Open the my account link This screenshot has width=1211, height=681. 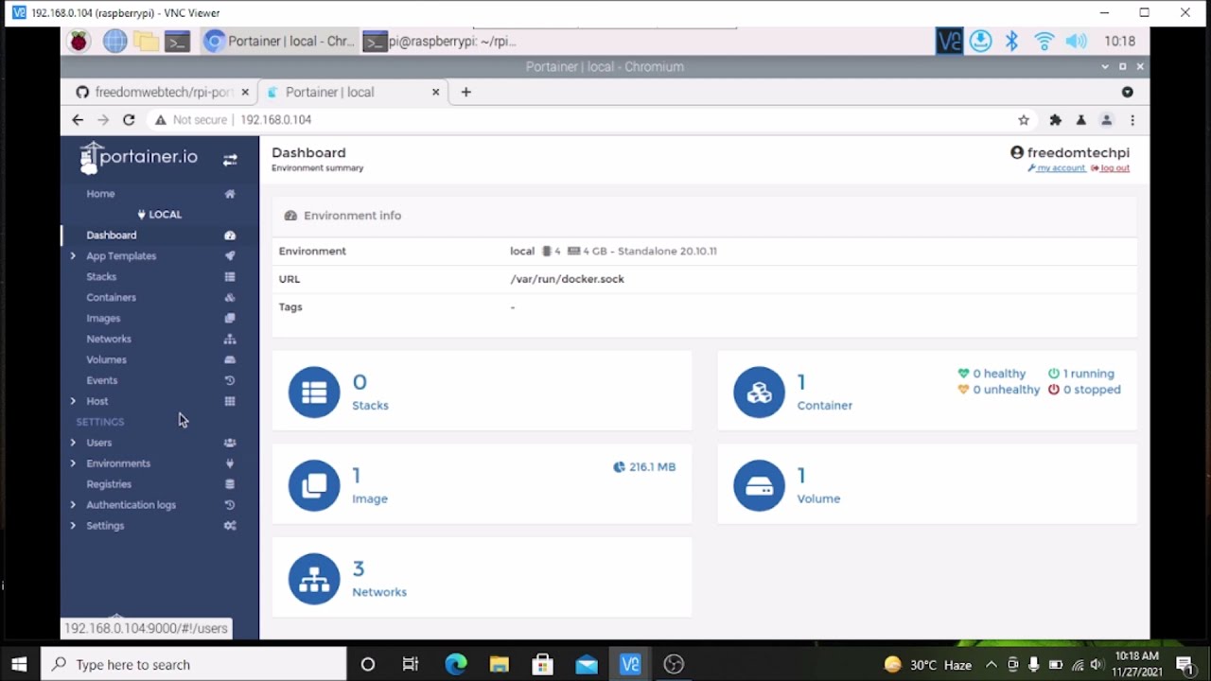(1057, 168)
